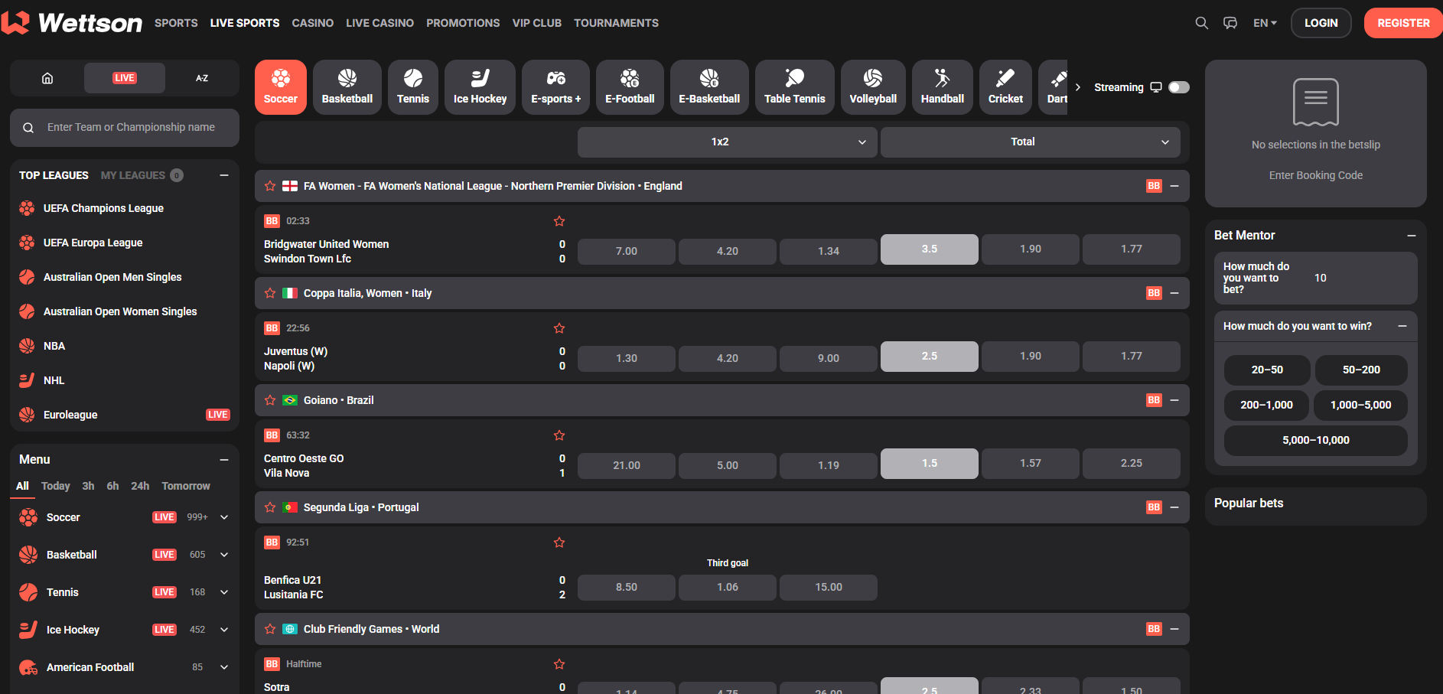Viewport: 1443px width, 694px height.
Task: Select the Ice Hockey sport category icon
Action: click(x=480, y=86)
